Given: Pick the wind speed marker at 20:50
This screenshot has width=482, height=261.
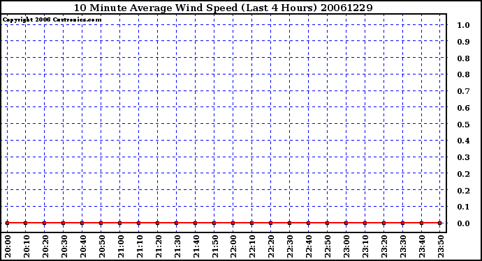Looking at the screenshot, I should [101, 223].
